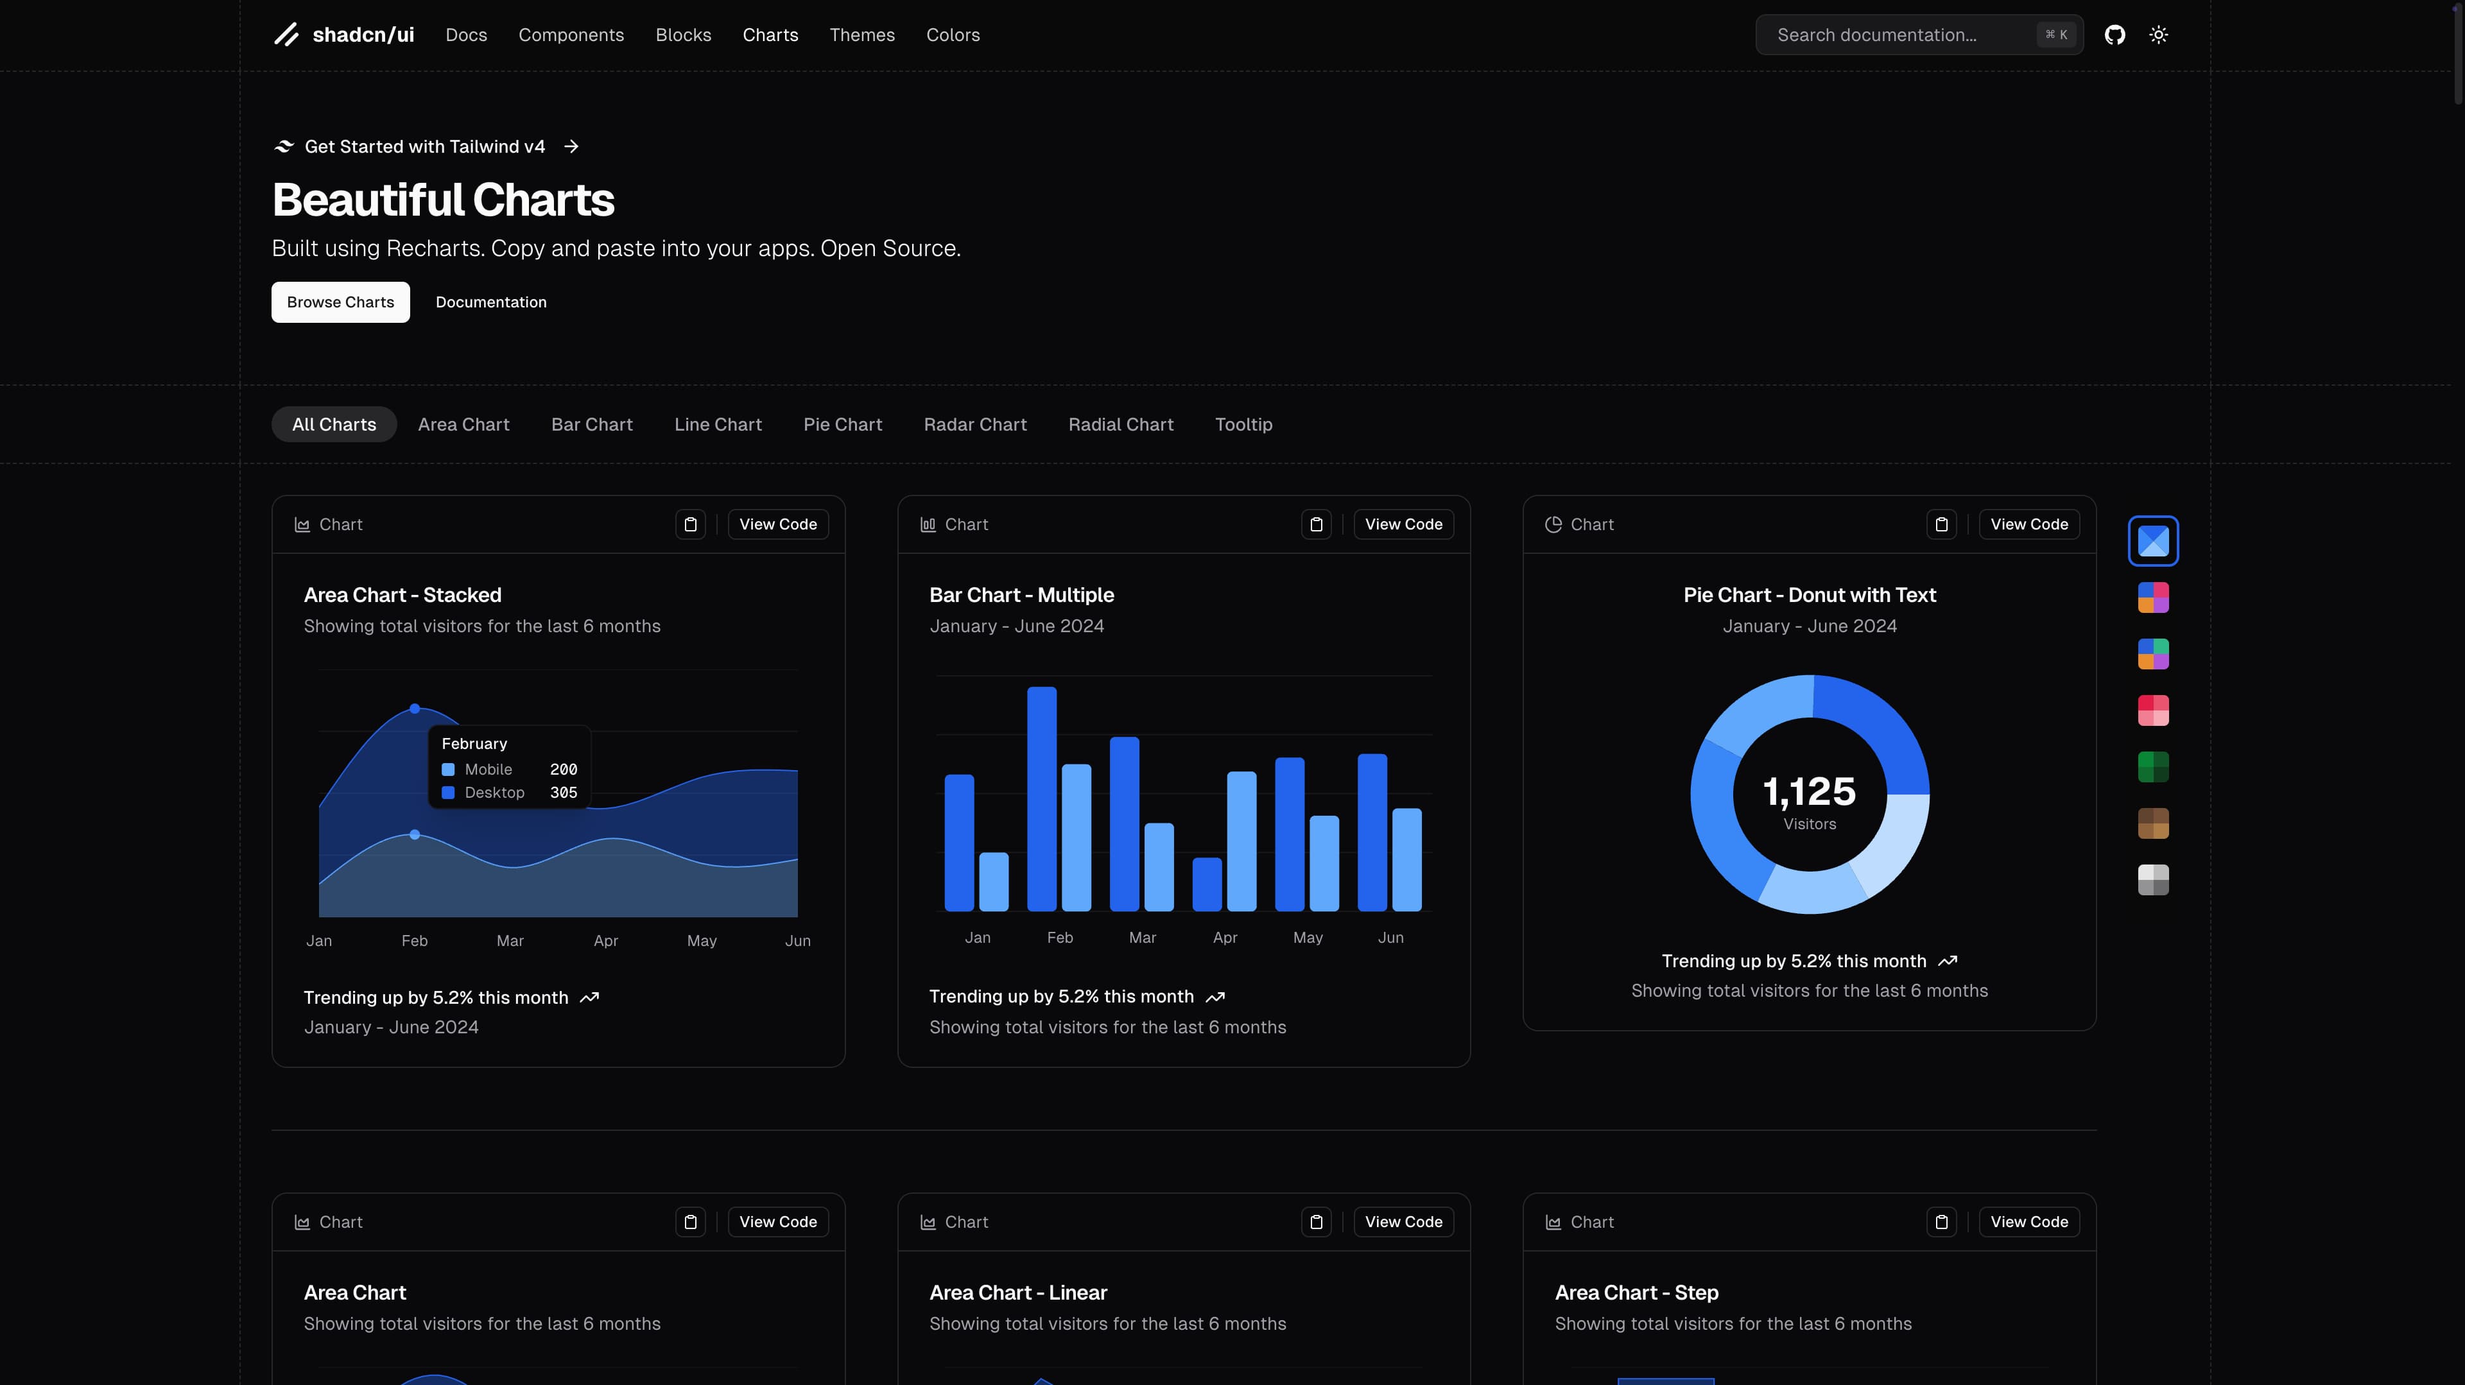Click the clipboard icon on the Area Chart - Step card
The image size is (2465, 1385).
(x=1941, y=1221)
